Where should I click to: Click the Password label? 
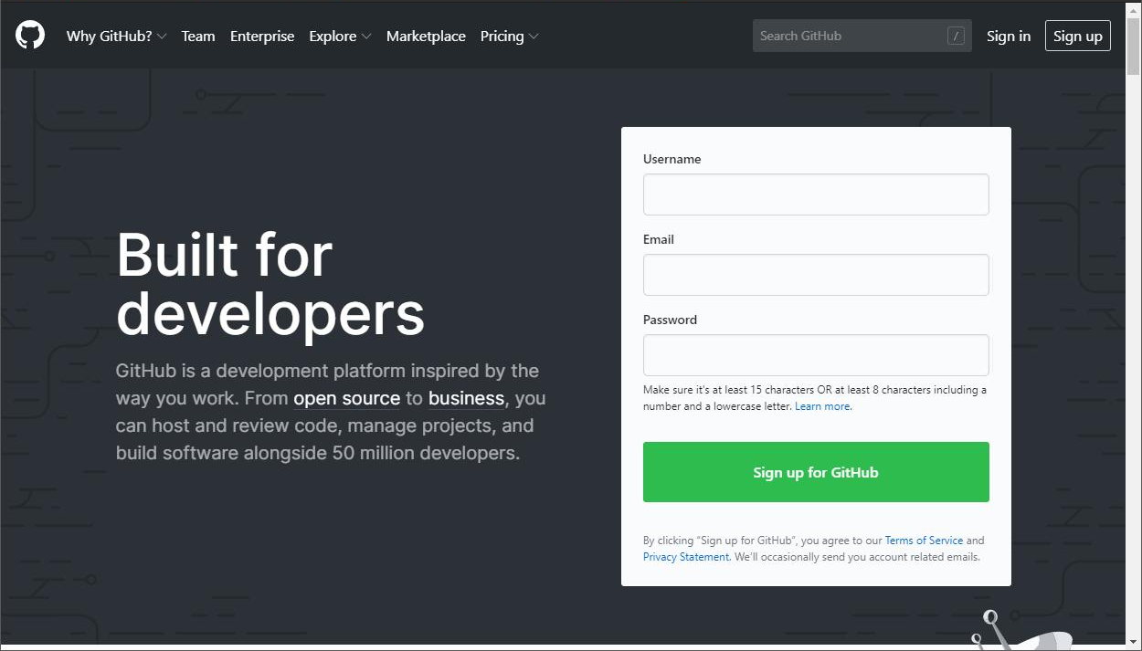click(x=670, y=320)
